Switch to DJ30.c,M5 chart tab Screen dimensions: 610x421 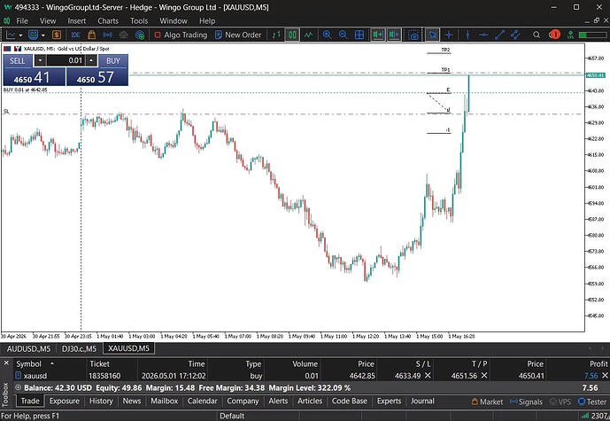tap(80, 348)
